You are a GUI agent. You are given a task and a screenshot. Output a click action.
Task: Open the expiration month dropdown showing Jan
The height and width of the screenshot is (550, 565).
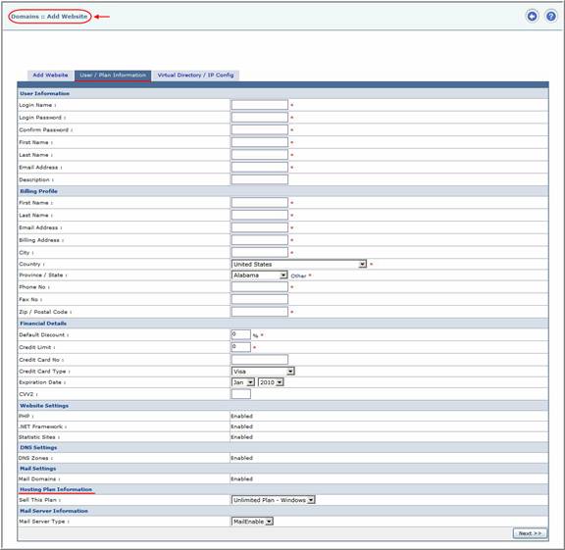(x=243, y=382)
